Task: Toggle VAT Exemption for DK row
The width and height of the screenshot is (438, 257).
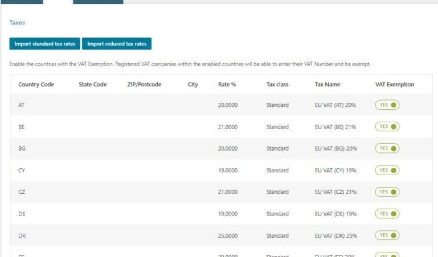Action: pyautogui.click(x=387, y=235)
